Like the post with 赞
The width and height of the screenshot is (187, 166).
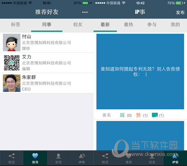[x=138, y=115]
